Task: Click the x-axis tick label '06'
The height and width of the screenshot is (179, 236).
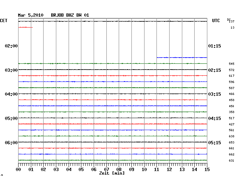Action: coord(94,170)
